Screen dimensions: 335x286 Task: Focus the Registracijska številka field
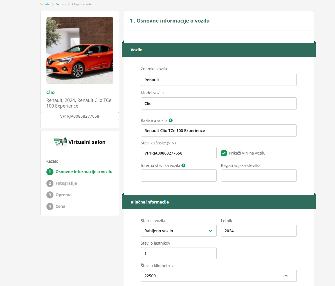(259, 175)
